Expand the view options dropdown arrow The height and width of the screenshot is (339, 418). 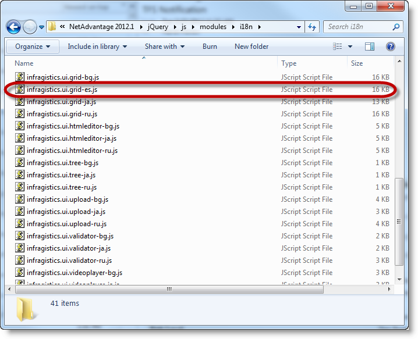point(351,47)
